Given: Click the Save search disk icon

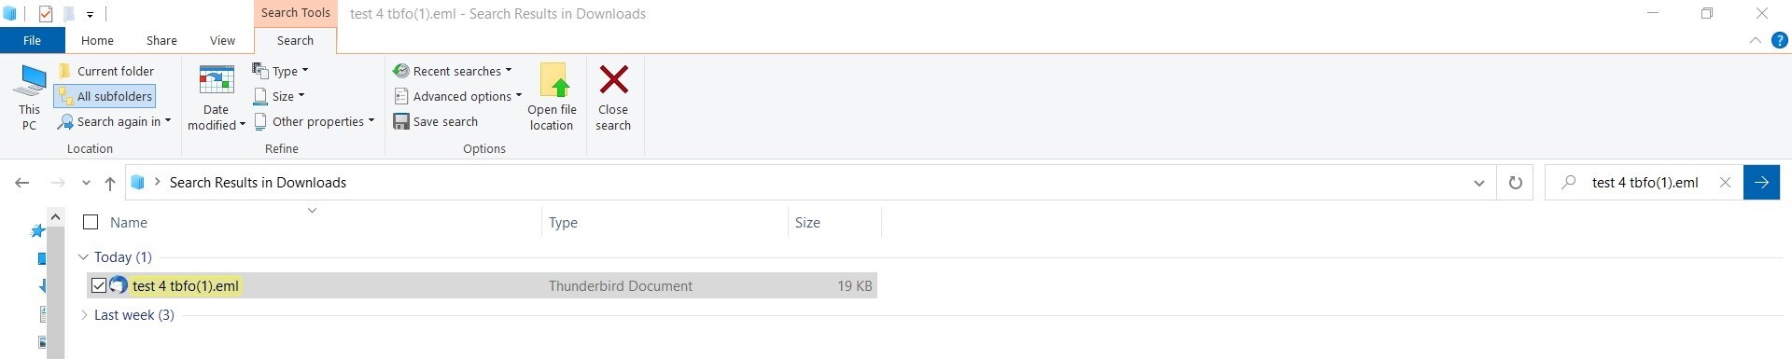Looking at the screenshot, I should click(401, 121).
